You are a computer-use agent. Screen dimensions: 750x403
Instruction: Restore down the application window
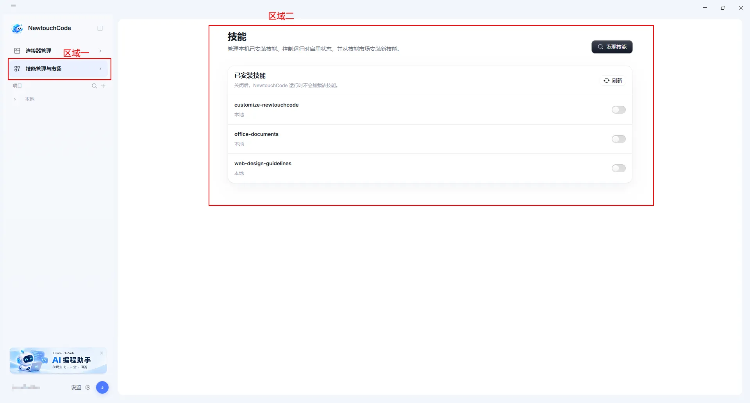pyautogui.click(x=723, y=8)
